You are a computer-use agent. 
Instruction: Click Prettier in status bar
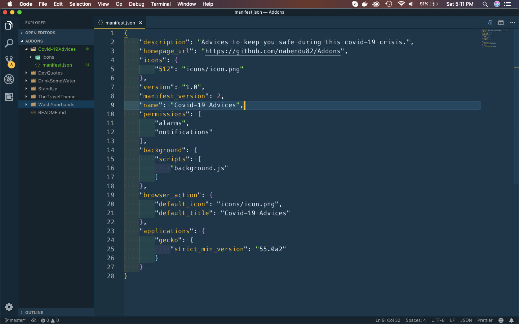click(485, 320)
